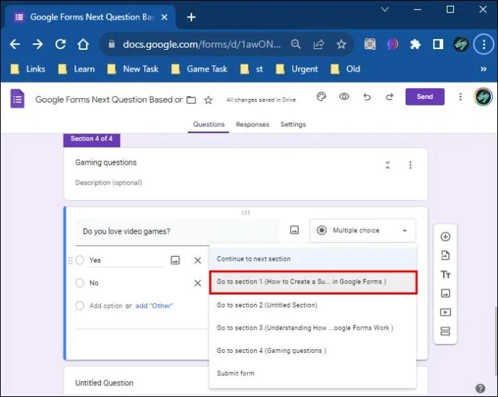The image size is (498, 397).
Task: Open the Old bookmark folder
Action: click(x=345, y=69)
